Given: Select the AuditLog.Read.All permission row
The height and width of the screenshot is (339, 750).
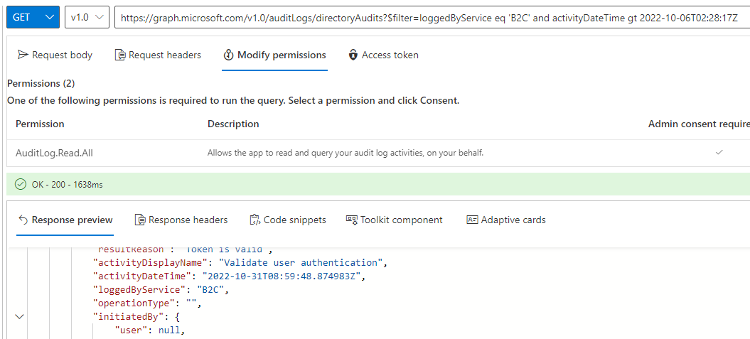Looking at the screenshot, I should click(x=378, y=153).
